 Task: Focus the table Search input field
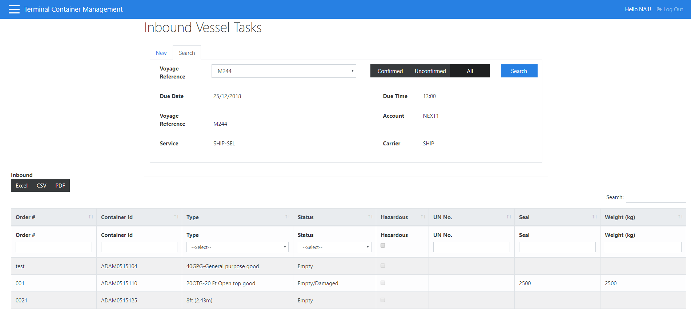pos(656,197)
